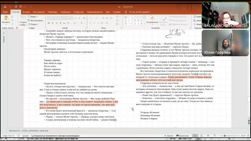Open the Переходы ribbon tab

click(x=53, y=12)
